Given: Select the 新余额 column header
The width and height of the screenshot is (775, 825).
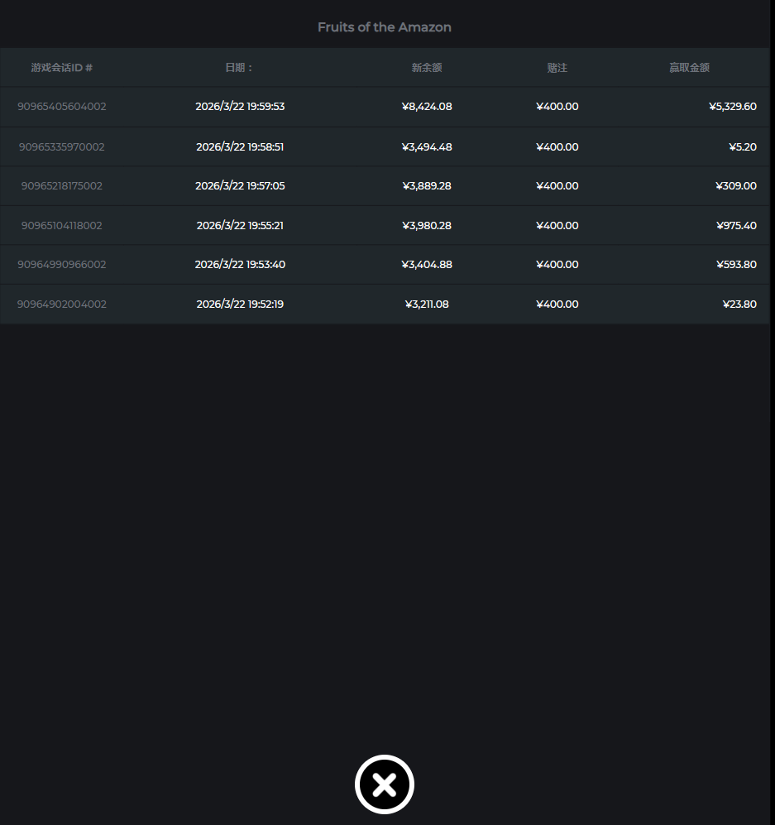Looking at the screenshot, I should coord(427,68).
